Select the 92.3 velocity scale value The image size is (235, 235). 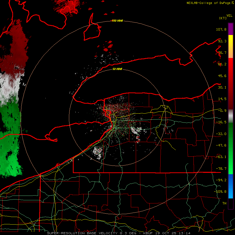coord(222,41)
